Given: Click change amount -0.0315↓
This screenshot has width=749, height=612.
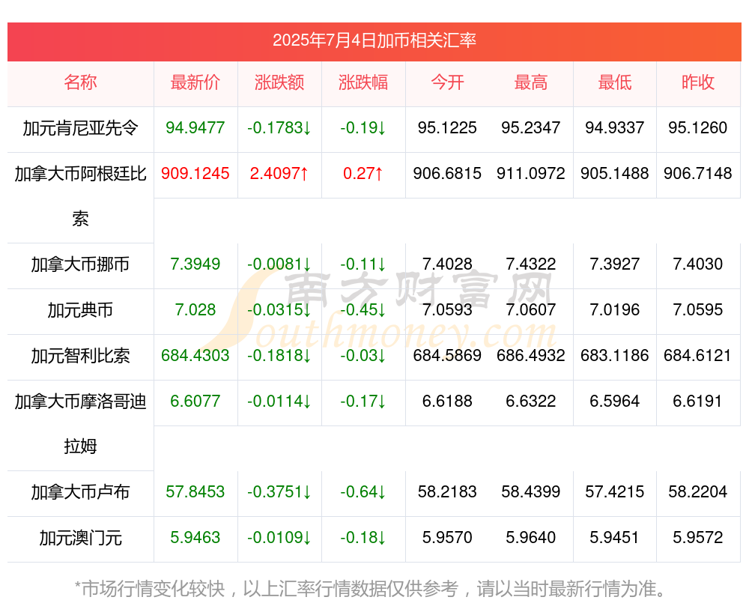Looking at the screenshot, I should tap(279, 309).
